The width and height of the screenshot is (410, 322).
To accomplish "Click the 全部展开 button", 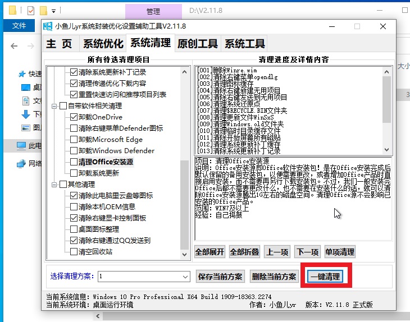I will (x=209, y=252).
